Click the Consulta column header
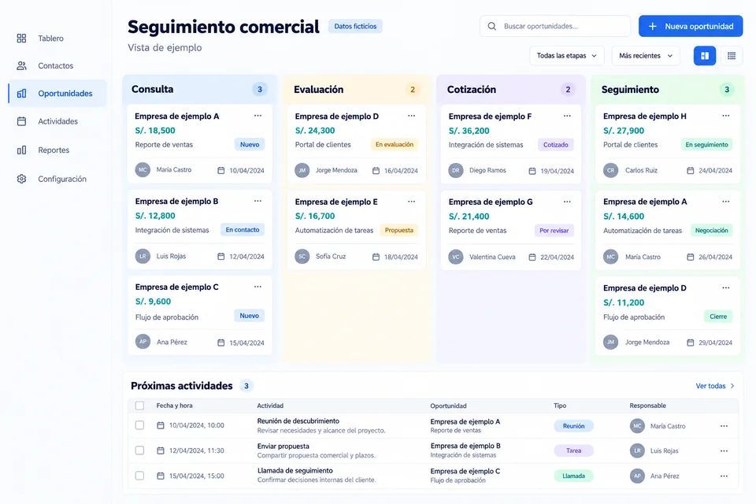This screenshot has height=504, width=756. coord(152,89)
